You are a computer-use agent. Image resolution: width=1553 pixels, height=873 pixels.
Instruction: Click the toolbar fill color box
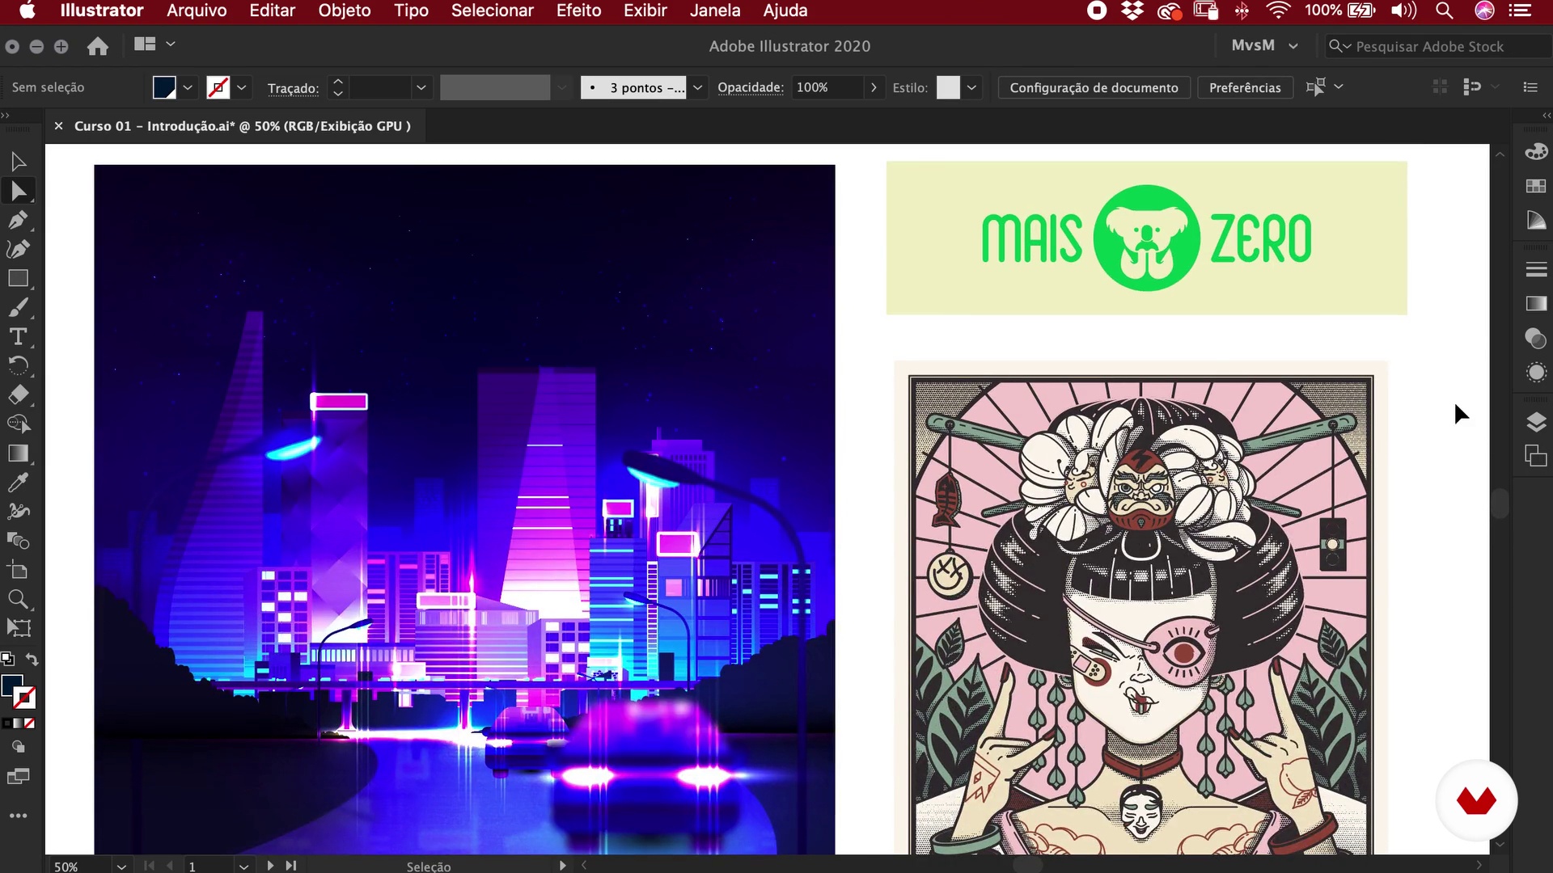(x=12, y=686)
